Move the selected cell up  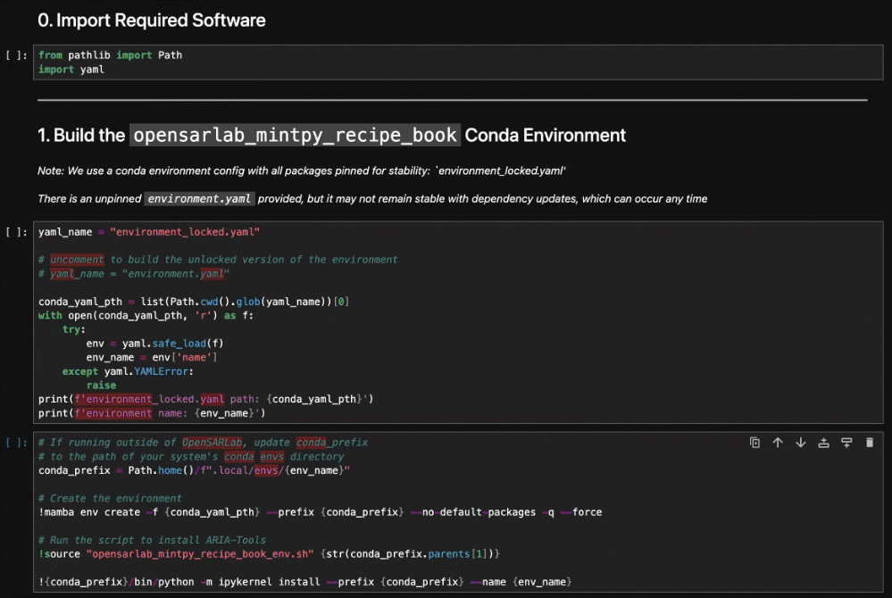coord(778,443)
